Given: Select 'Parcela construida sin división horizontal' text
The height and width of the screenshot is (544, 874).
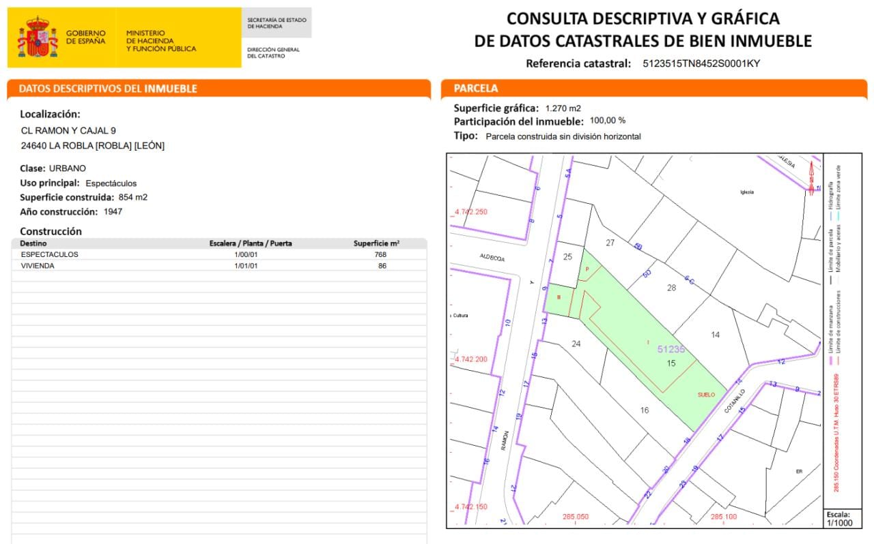Looking at the screenshot, I should (563, 136).
